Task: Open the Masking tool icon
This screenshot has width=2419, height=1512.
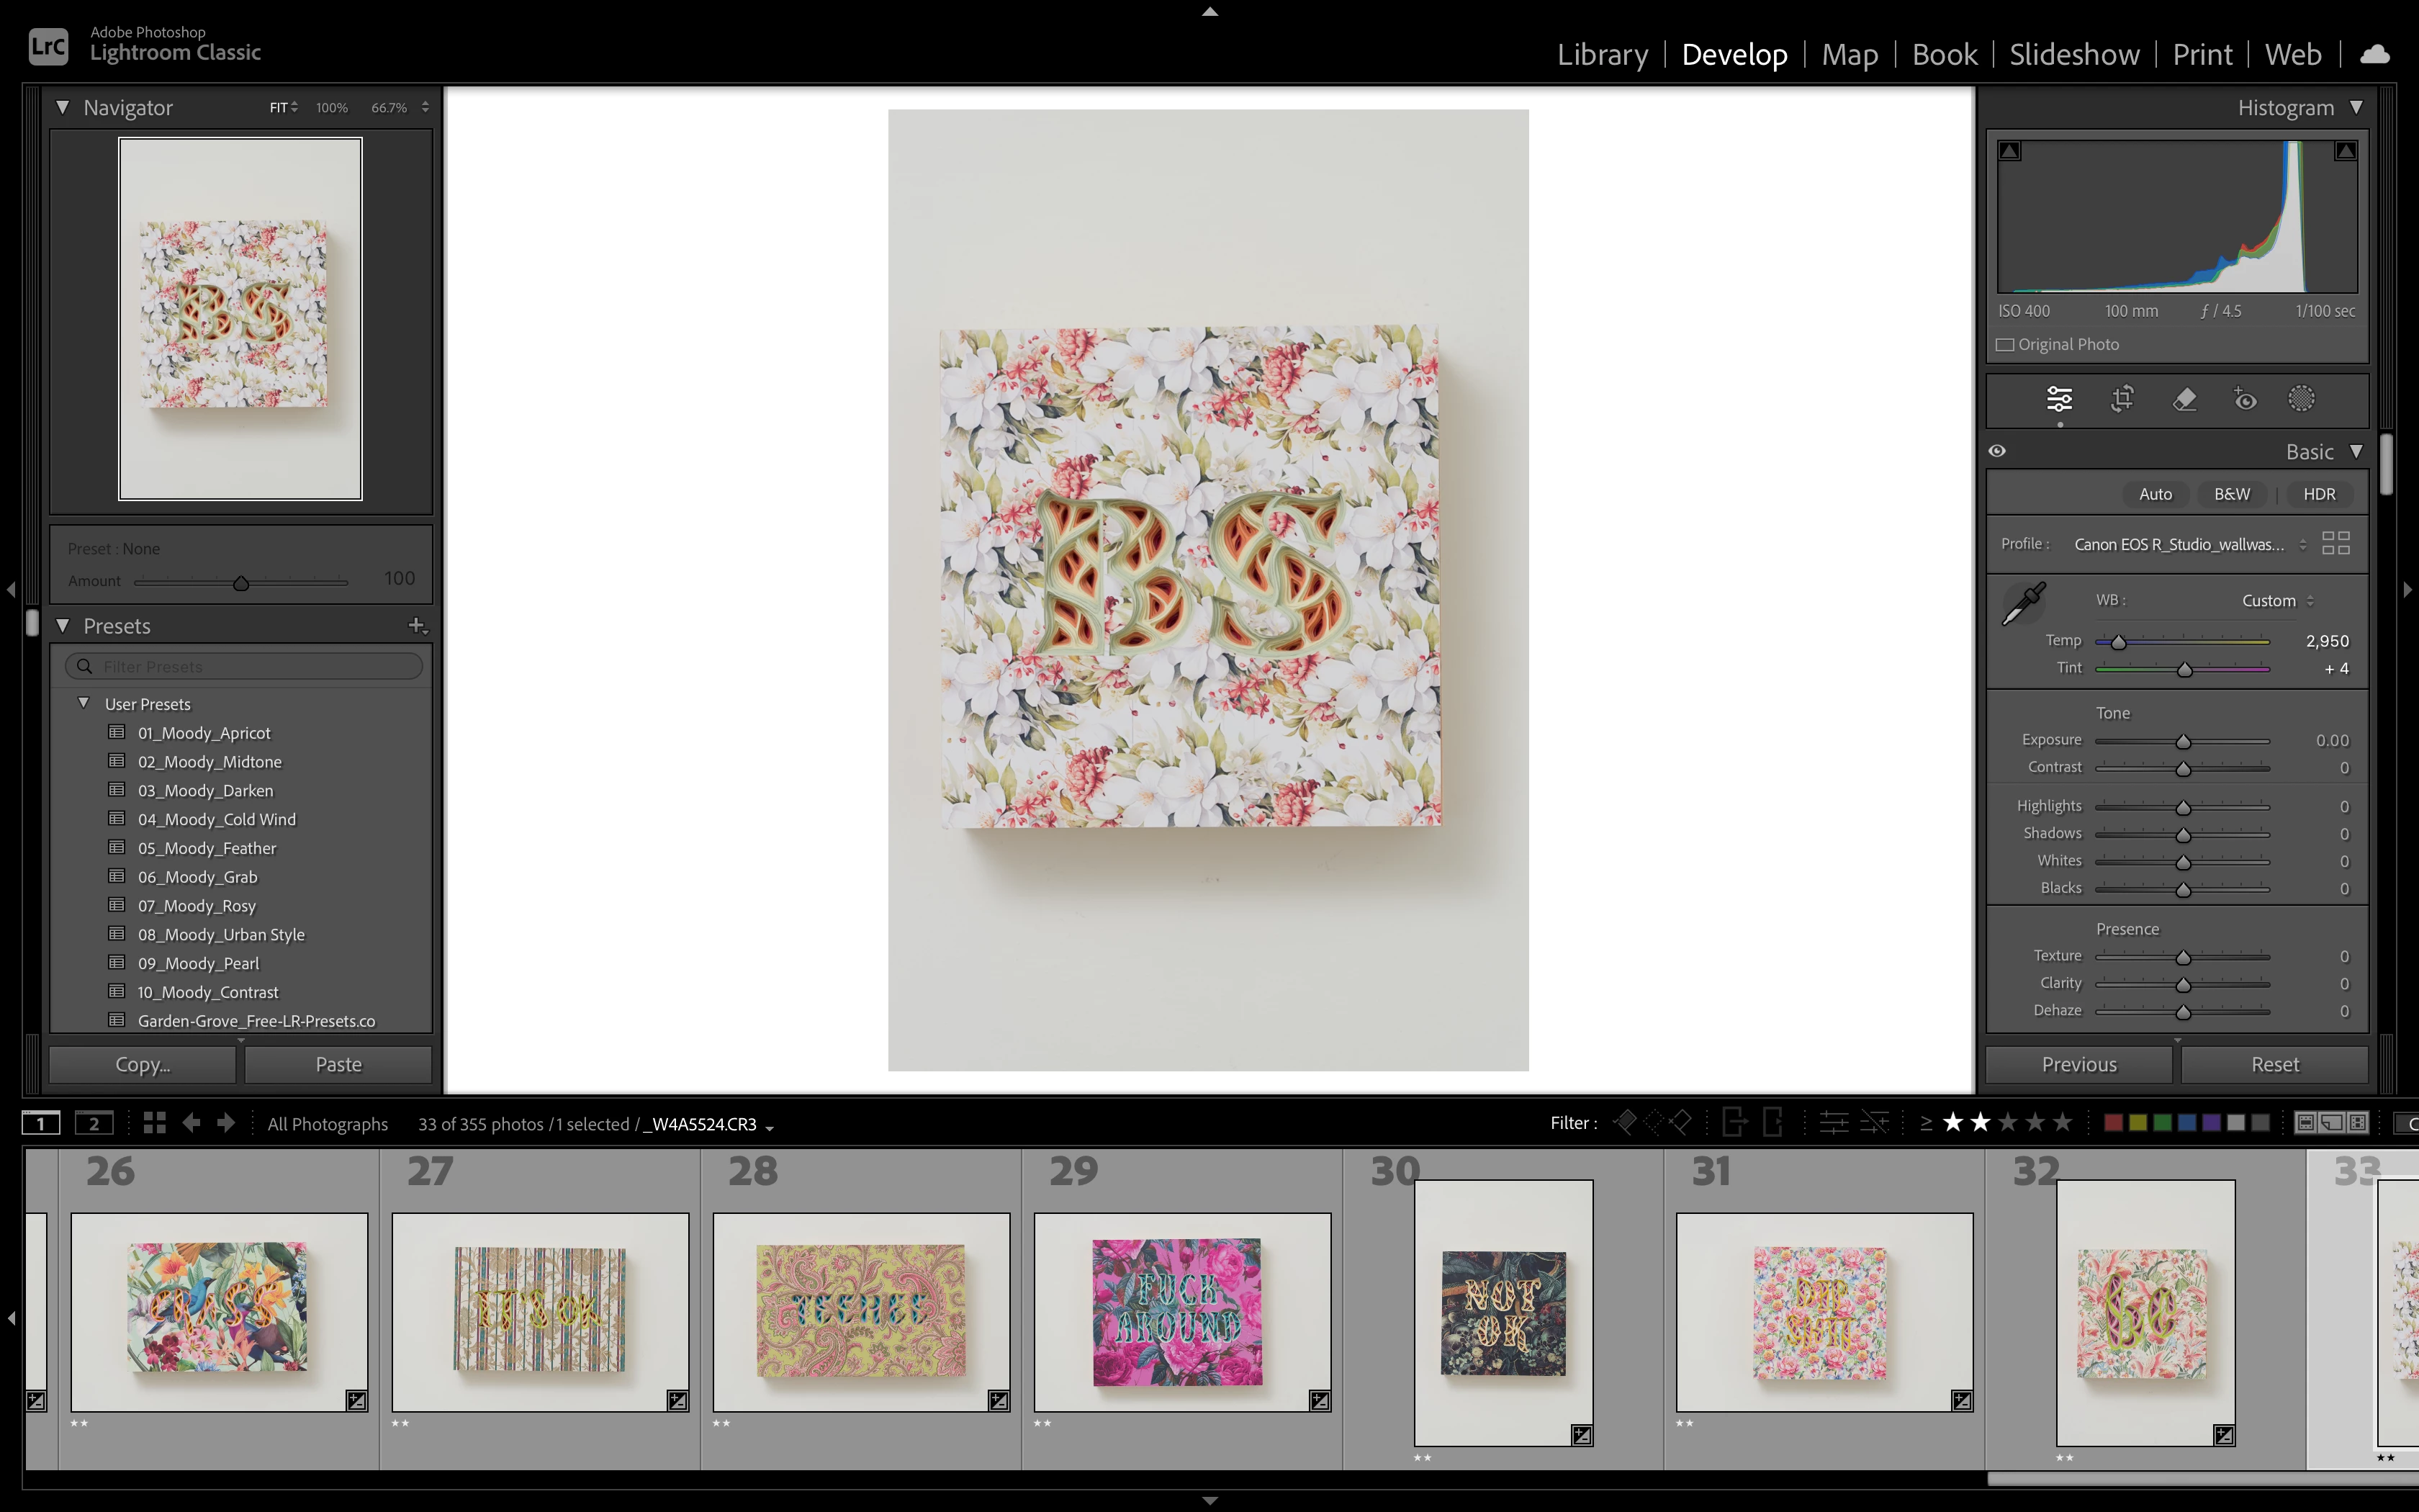Action: (2301, 399)
